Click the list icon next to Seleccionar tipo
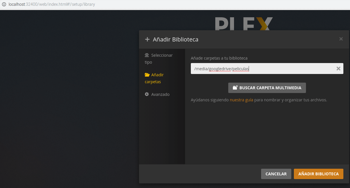 point(147,55)
